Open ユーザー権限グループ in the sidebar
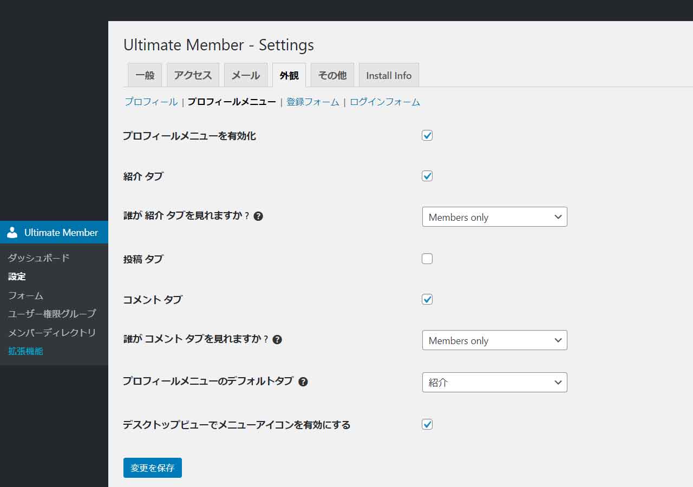The width and height of the screenshot is (693, 487). point(52,314)
